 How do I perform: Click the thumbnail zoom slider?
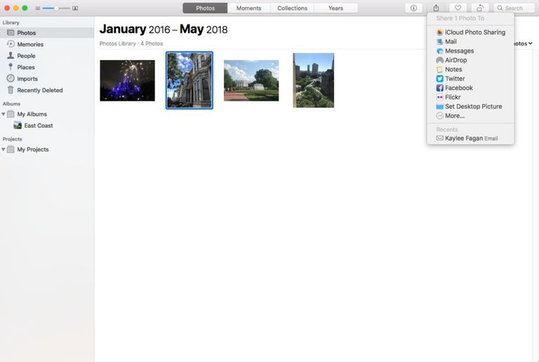(56, 8)
